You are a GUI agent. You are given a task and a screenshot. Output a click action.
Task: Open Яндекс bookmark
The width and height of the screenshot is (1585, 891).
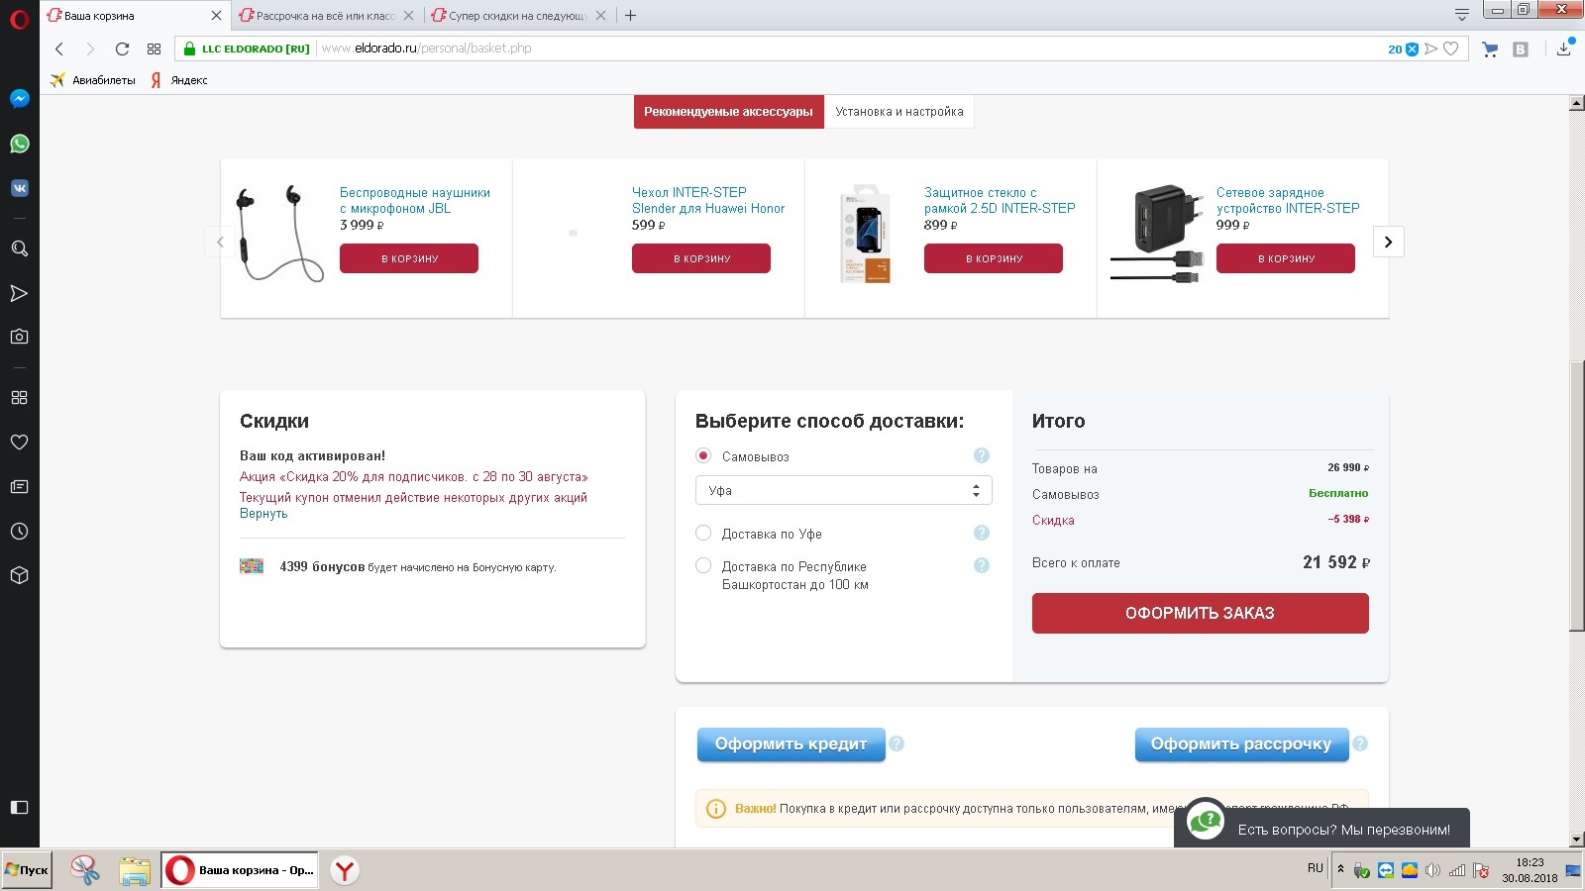coord(178,80)
